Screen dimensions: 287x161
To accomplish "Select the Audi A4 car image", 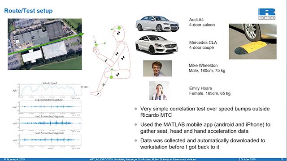I will 157,24.
